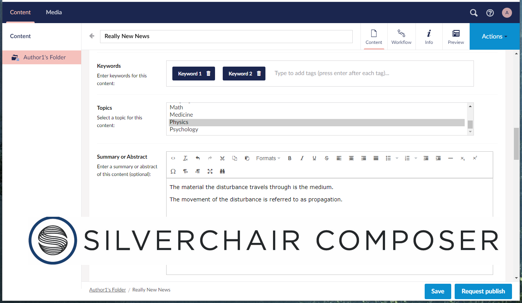The image size is (522, 303).
Task: Click the Request publish button
Action: click(x=483, y=291)
